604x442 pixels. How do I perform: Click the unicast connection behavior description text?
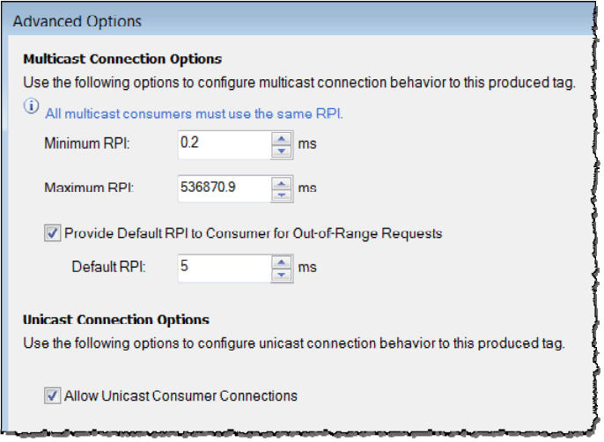point(294,343)
